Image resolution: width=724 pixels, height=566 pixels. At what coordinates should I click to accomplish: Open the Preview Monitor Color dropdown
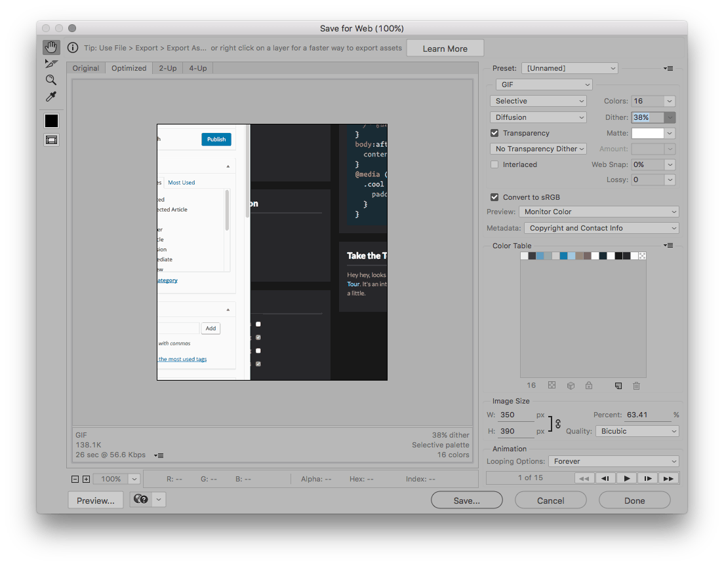coord(599,212)
